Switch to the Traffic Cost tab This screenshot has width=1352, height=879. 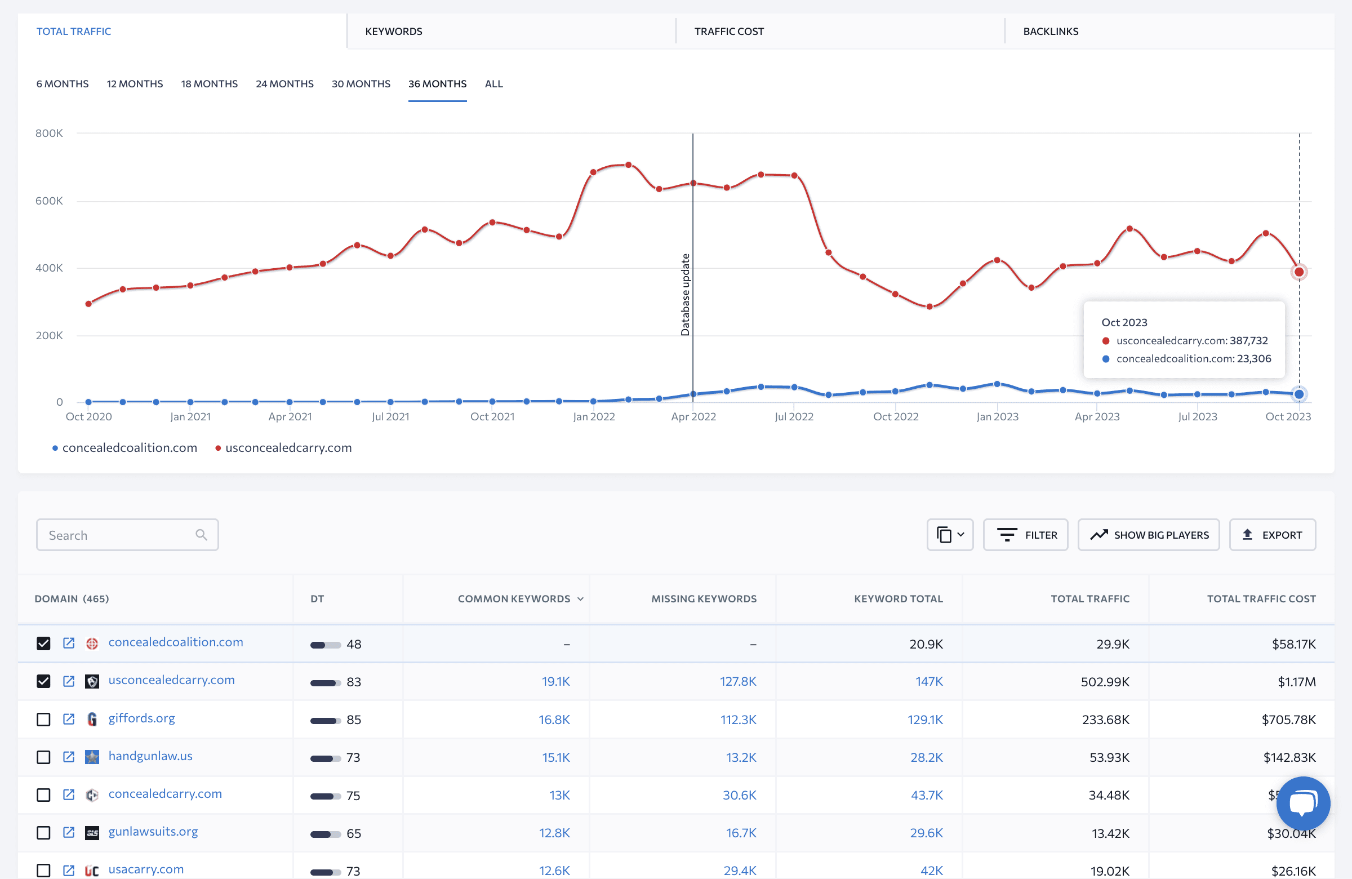tap(729, 31)
